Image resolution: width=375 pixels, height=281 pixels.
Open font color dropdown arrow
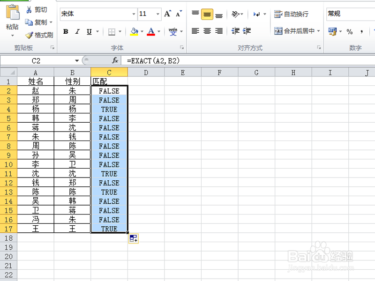(x=159, y=31)
